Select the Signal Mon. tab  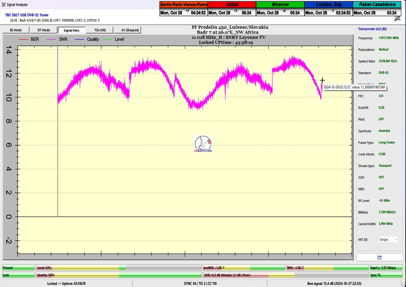(x=71, y=30)
